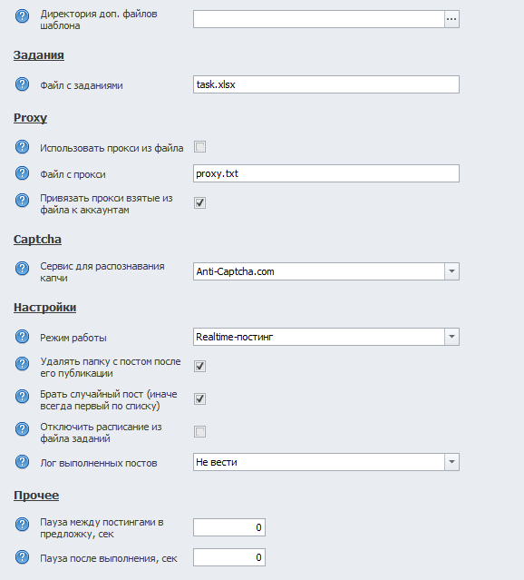Uncheck Привязать прокси взятые из файла к аккаунтам

coord(200,202)
